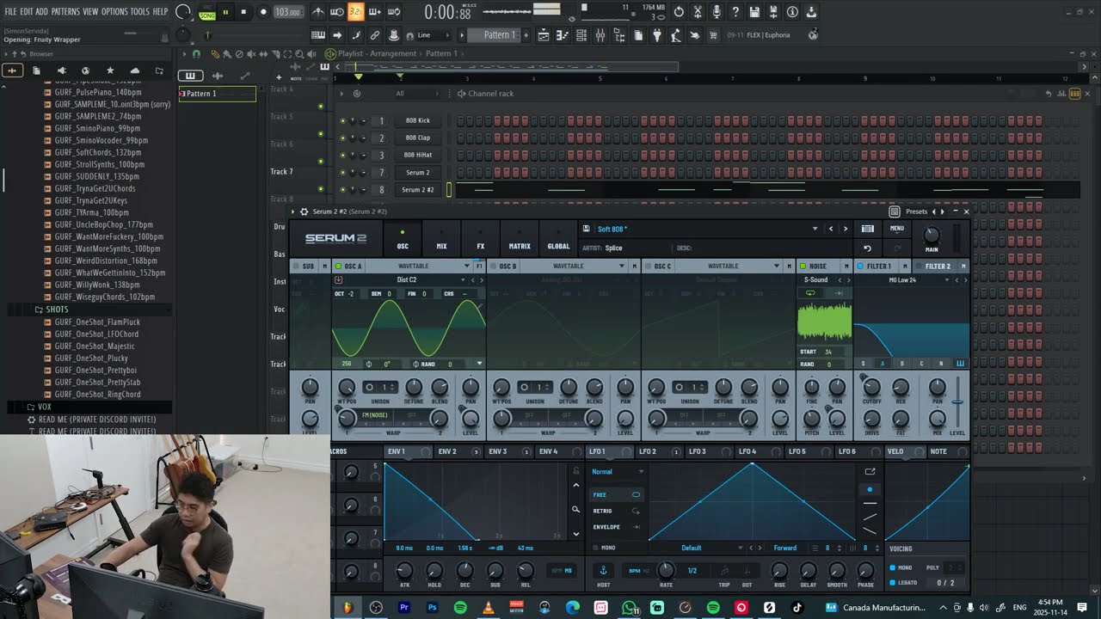Click the envelope zoom magnifier icon
Image resolution: width=1101 pixels, height=619 pixels.
click(576, 509)
